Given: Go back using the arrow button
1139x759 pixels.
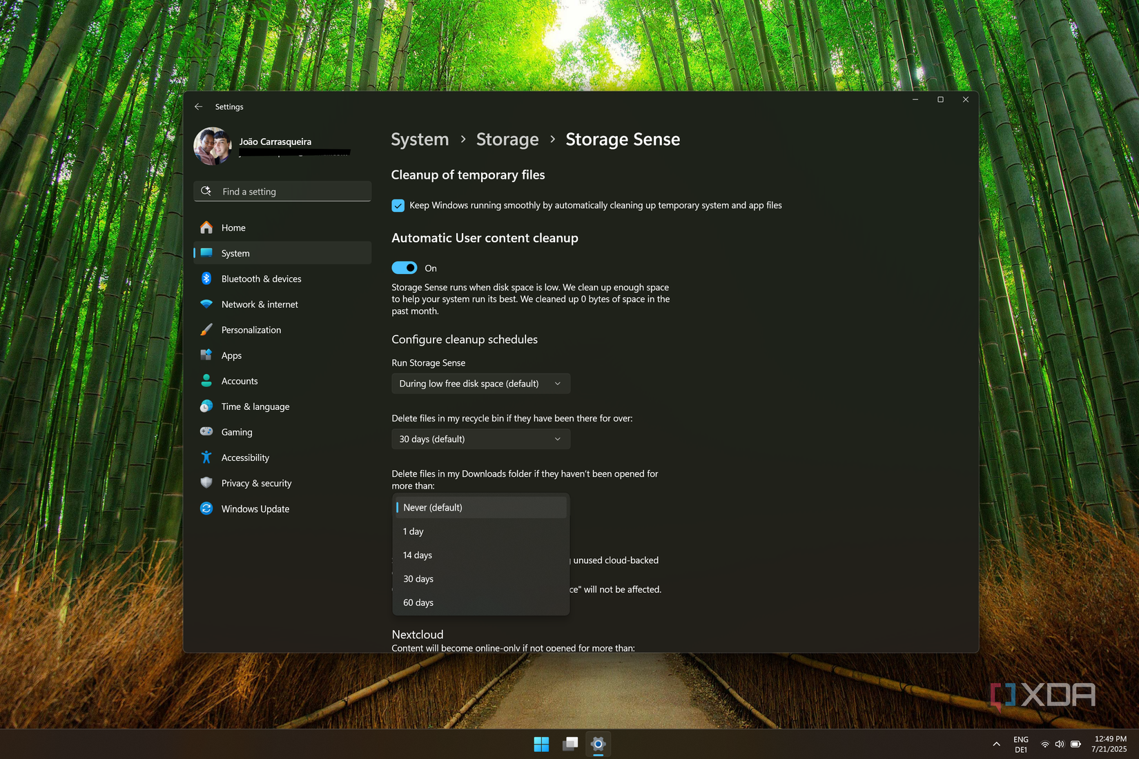Looking at the screenshot, I should (198, 106).
